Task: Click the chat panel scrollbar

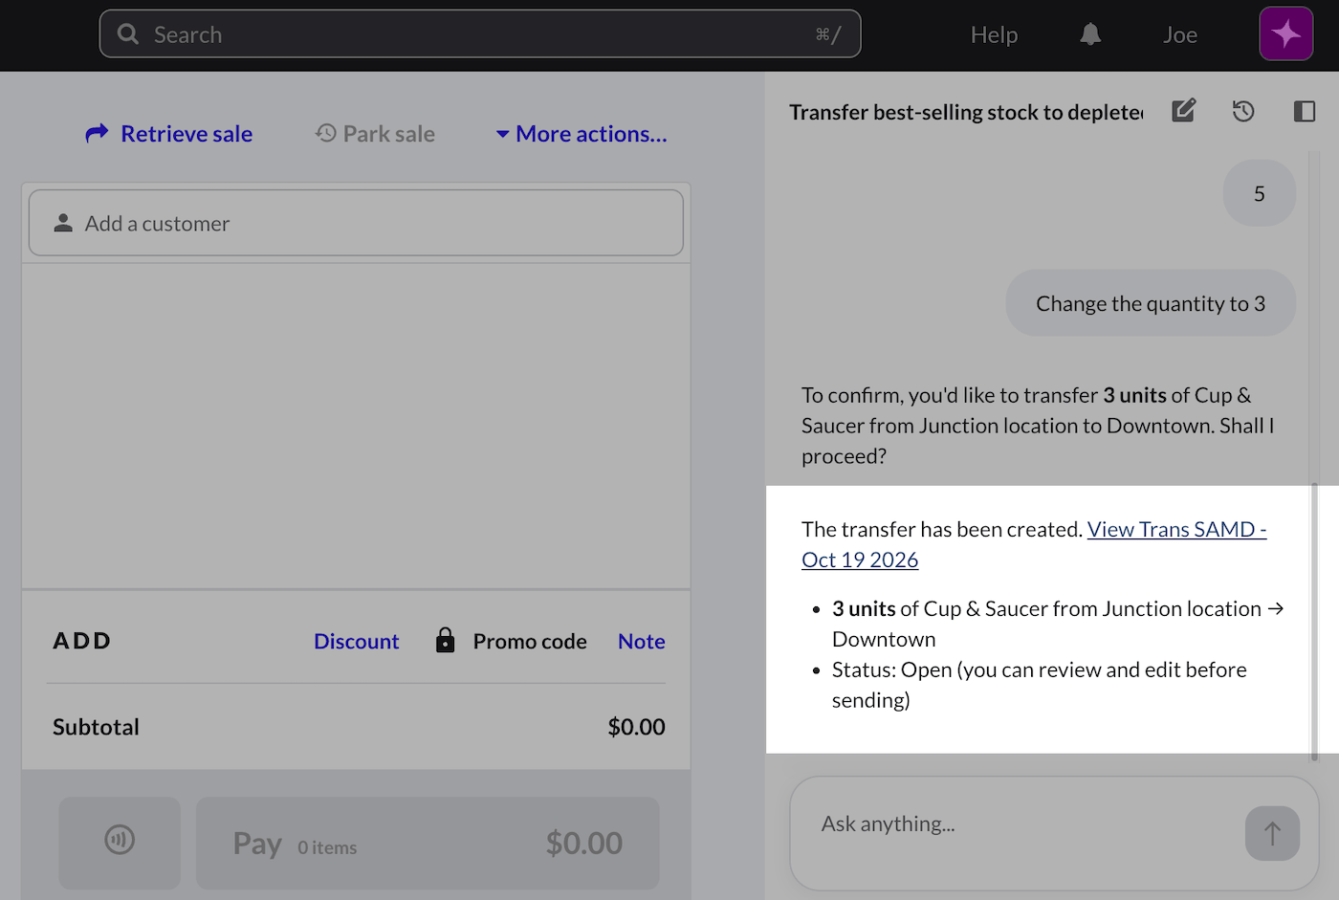Action: click(x=1315, y=622)
